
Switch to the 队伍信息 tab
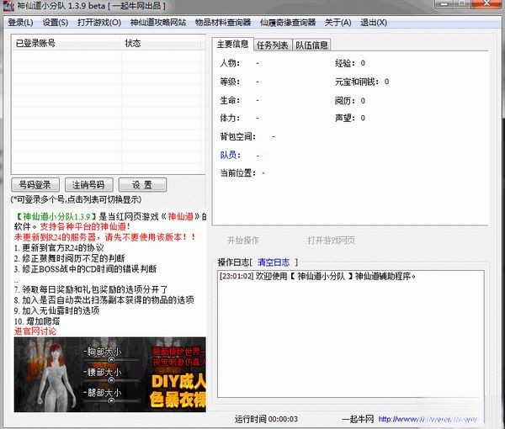(x=311, y=45)
